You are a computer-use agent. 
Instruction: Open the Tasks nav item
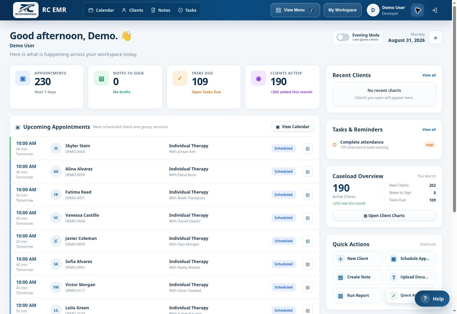(x=187, y=10)
